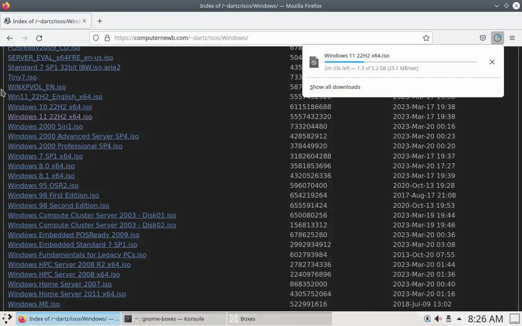Close the Index of ~dartz tab
The width and height of the screenshot is (522, 326).
coord(84,21)
